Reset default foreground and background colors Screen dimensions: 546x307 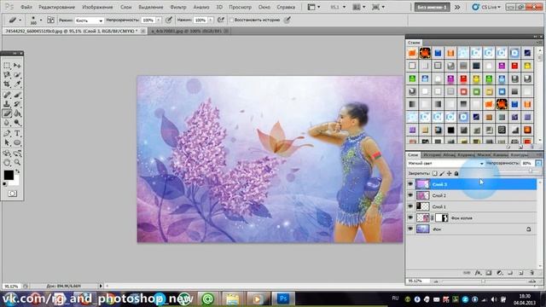tap(5, 184)
